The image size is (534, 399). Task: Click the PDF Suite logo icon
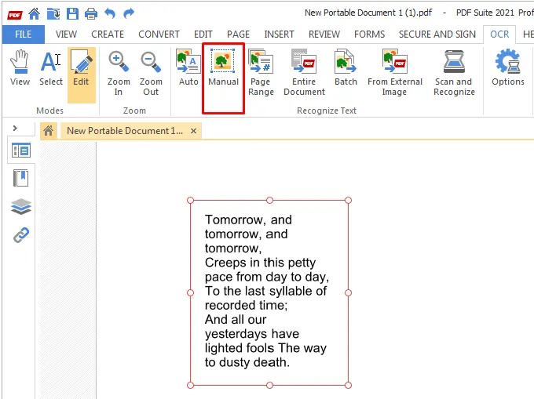point(15,15)
